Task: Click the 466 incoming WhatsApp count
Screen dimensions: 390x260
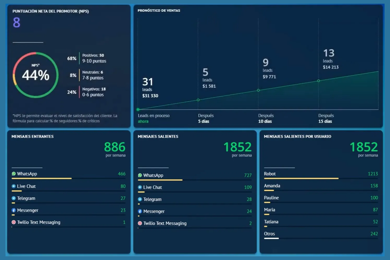Action: [122, 174]
